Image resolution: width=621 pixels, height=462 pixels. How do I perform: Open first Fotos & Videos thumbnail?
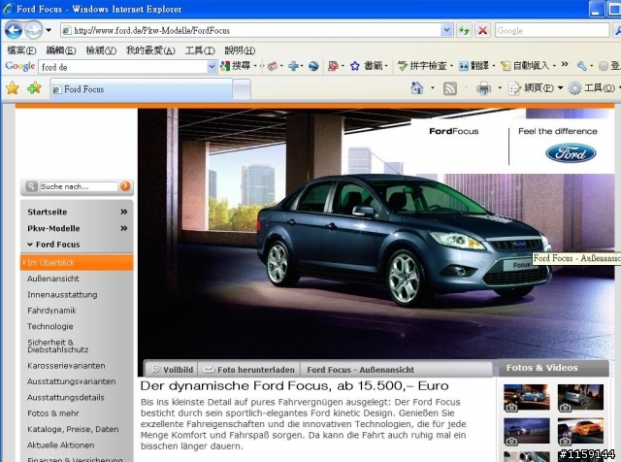(526, 398)
